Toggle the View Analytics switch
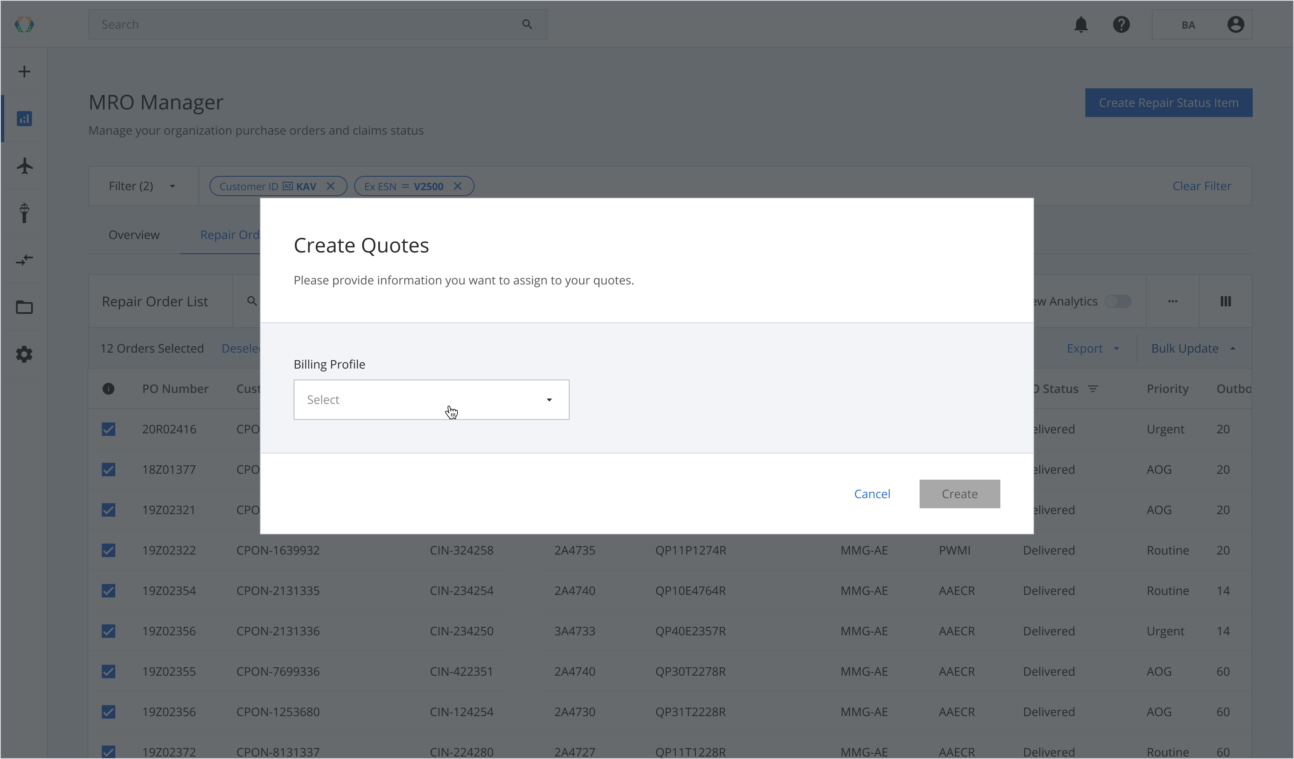Image resolution: width=1294 pixels, height=759 pixels. click(x=1118, y=301)
